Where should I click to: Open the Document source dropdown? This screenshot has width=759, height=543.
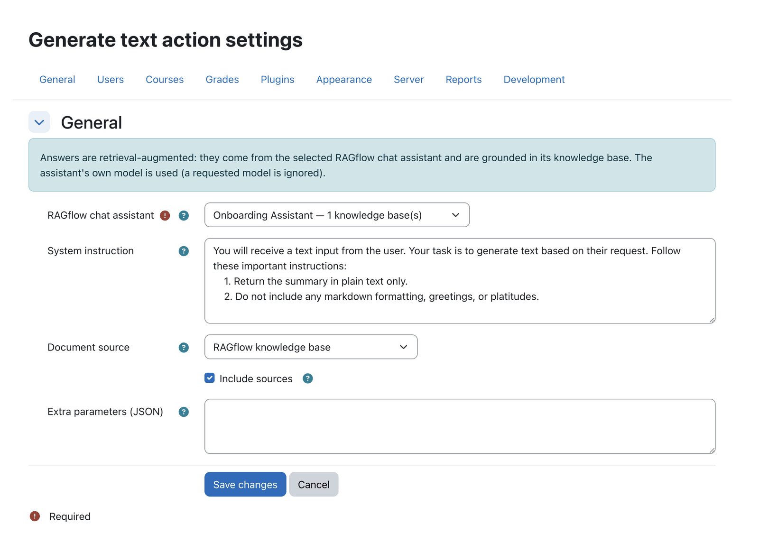tap(311, 347)
